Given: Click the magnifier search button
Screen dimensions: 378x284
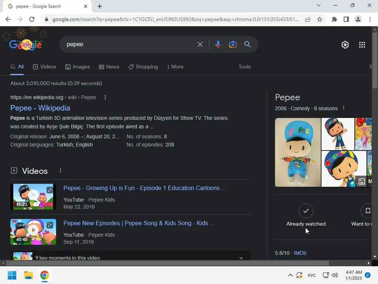Looking at the screenshot, I should (x=247, y=44).
